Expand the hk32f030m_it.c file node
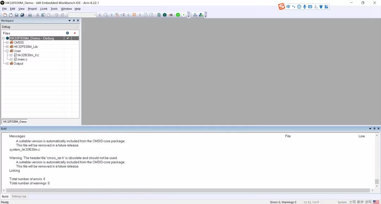 click(x=11, y=55)
